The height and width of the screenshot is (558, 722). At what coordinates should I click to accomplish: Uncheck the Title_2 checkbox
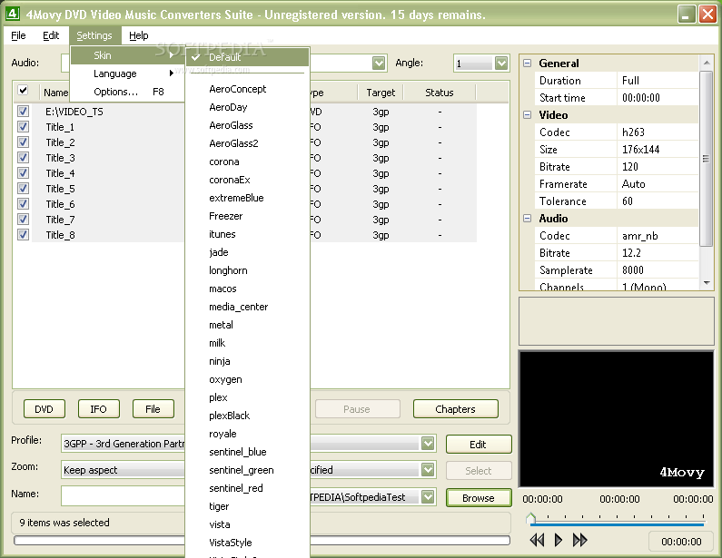click(23, 142)
